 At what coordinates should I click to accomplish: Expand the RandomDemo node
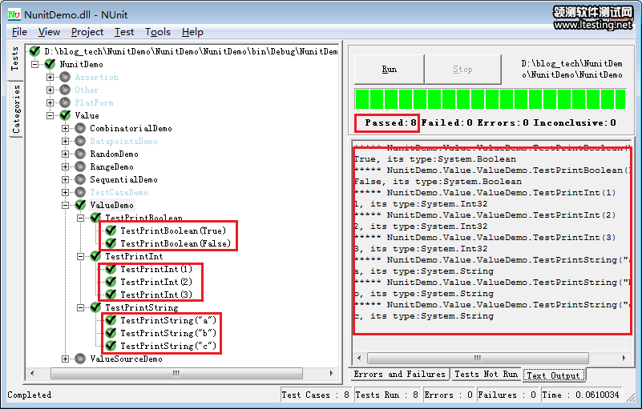[65, 154]
